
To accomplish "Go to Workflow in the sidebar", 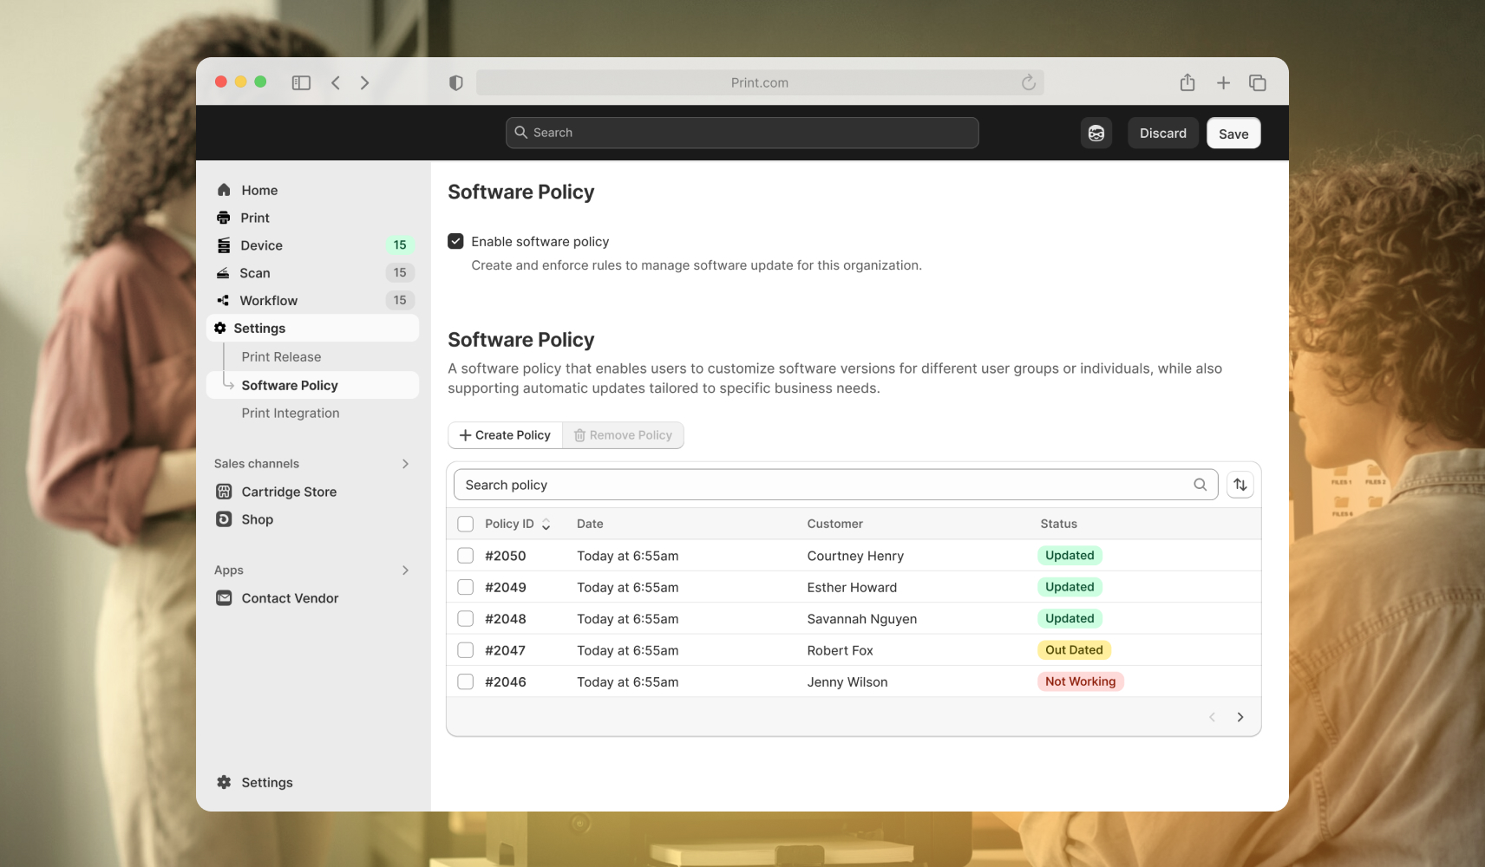I will pos(268,301).
